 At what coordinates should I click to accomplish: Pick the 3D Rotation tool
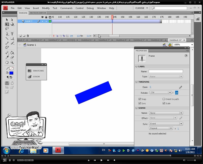pos(12,24)
